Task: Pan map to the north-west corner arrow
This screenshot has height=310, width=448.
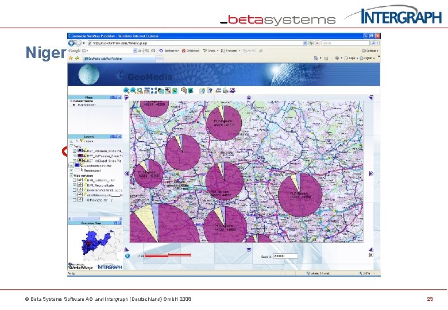Action: [126, 98]
